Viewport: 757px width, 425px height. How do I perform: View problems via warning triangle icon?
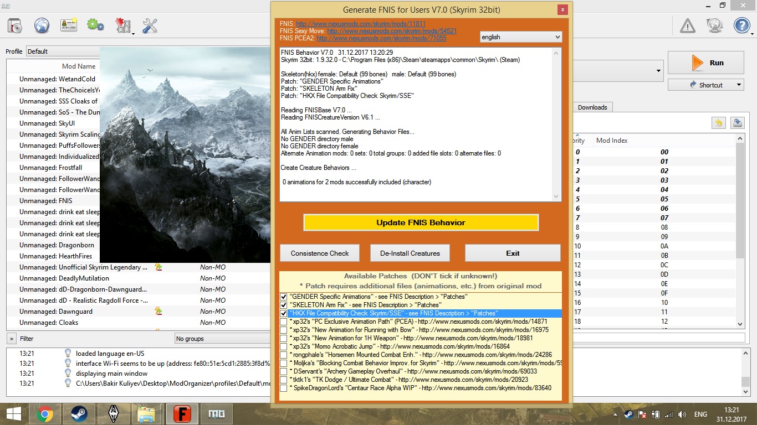click(687, 25)
